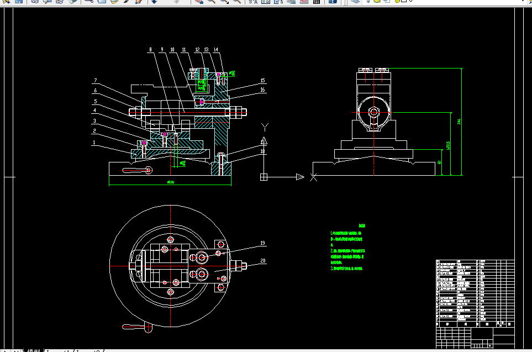Open the Markup Set Manager icon
The height and width of the screenshot is (352, 532).
[304, 1]
